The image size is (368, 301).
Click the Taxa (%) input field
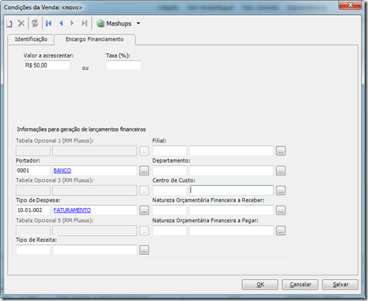[x=124, y=65]
